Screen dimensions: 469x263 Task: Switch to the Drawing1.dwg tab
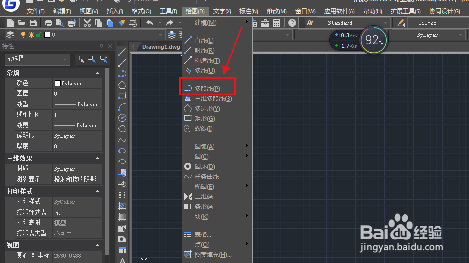point(161,47)
